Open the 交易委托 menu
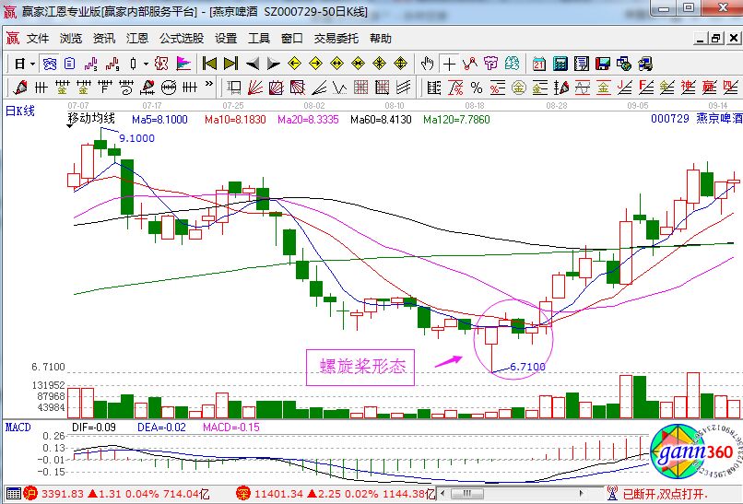The width and height of the screenshot is (743, 504). tap(336, 39)
